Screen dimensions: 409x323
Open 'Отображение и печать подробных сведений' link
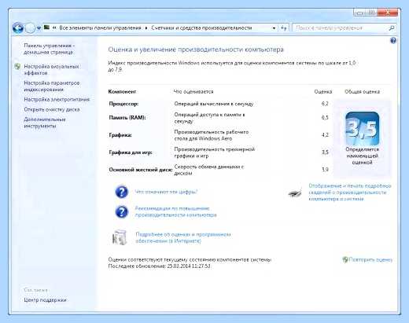[x=350, y=193]
